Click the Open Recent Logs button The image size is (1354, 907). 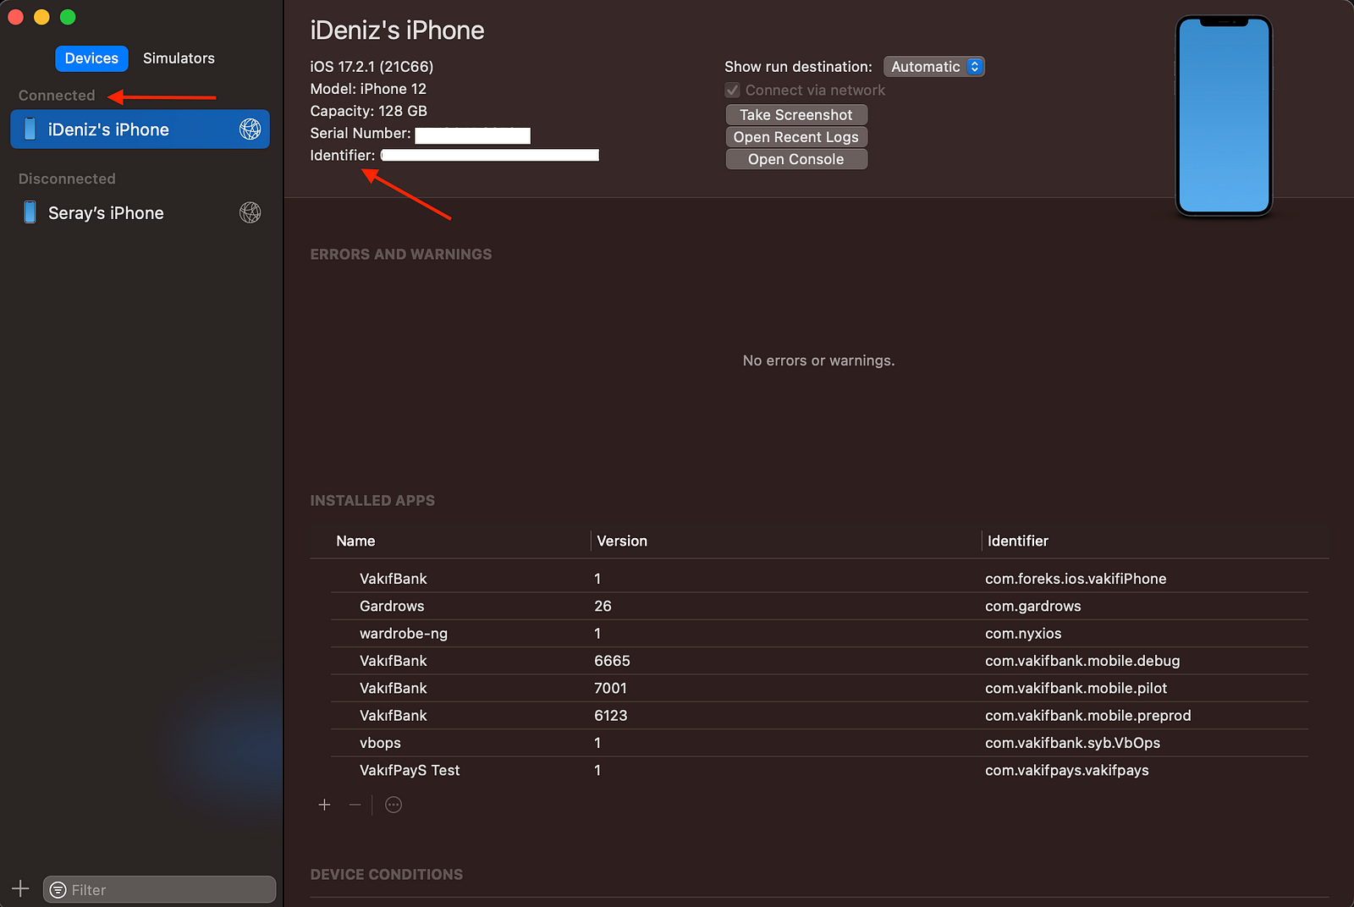tap(795, 137)
